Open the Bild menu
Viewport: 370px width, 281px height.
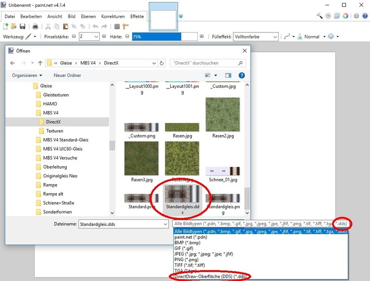[x=72, y=16]
